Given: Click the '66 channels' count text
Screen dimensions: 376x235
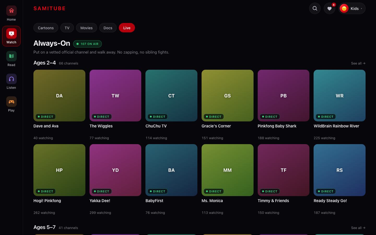Looking at the screenshot, I should click(x=68, y=63).
